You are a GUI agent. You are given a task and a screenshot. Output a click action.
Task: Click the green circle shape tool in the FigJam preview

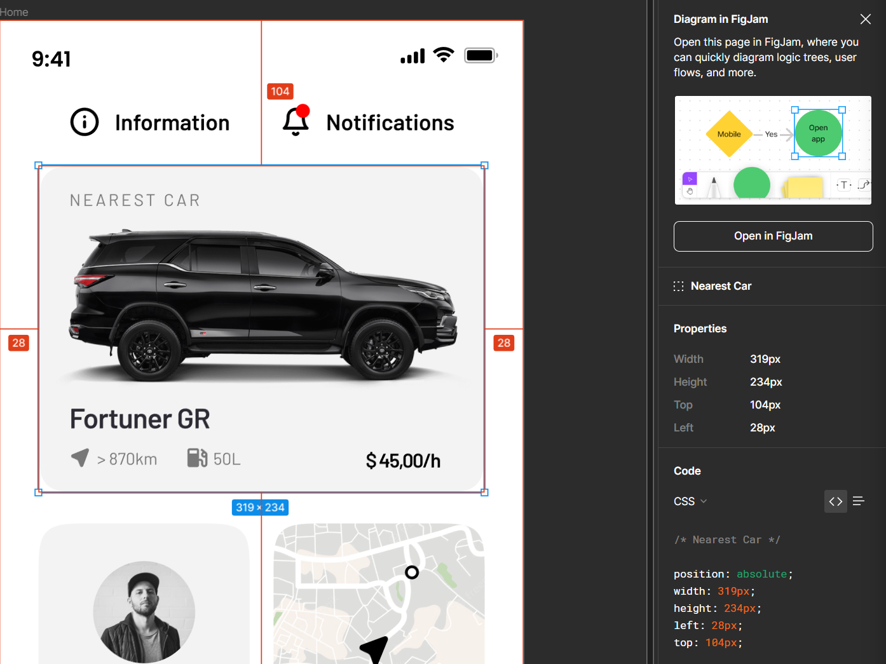752,184
